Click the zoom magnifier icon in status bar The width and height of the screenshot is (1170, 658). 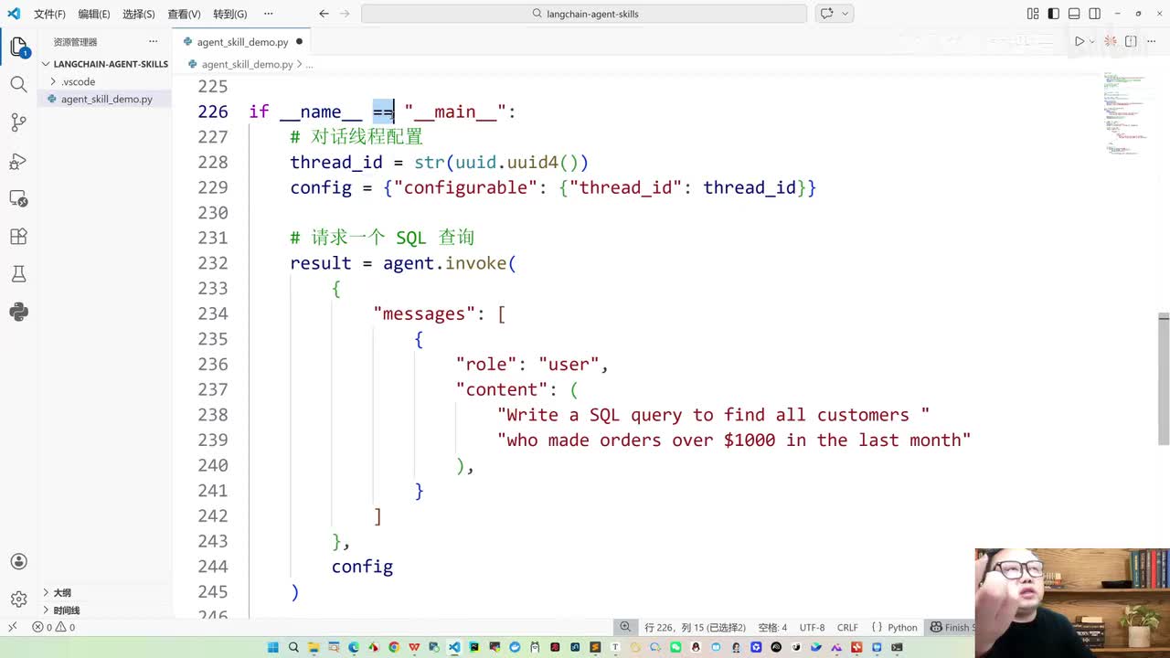(625, 627)
